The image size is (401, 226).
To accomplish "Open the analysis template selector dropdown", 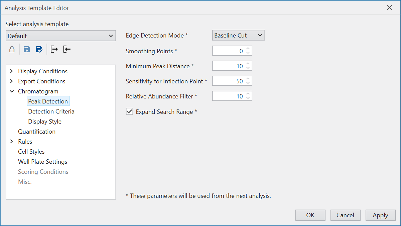I will pos(60,36).
